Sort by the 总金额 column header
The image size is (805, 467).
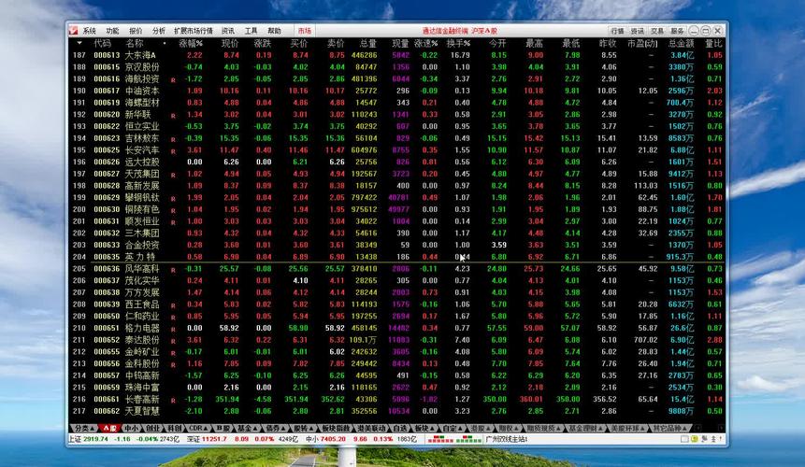pyautogui.click(x=681, y=43)
